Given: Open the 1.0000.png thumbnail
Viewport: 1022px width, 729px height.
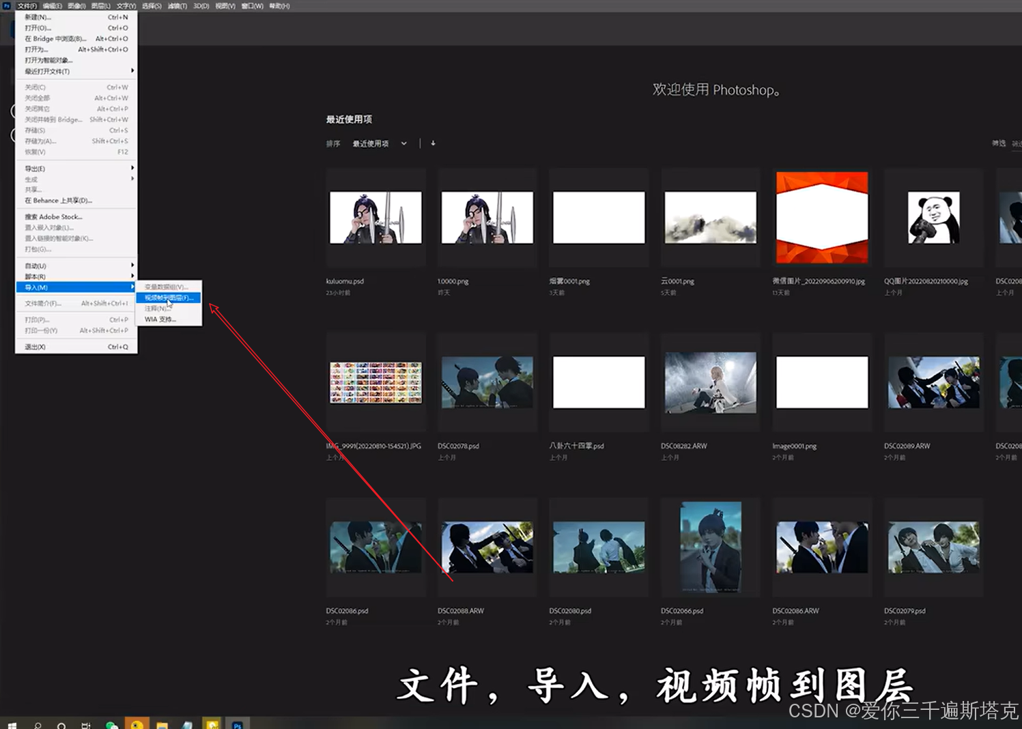Looking at the screenshot, I should click(487, 217).
